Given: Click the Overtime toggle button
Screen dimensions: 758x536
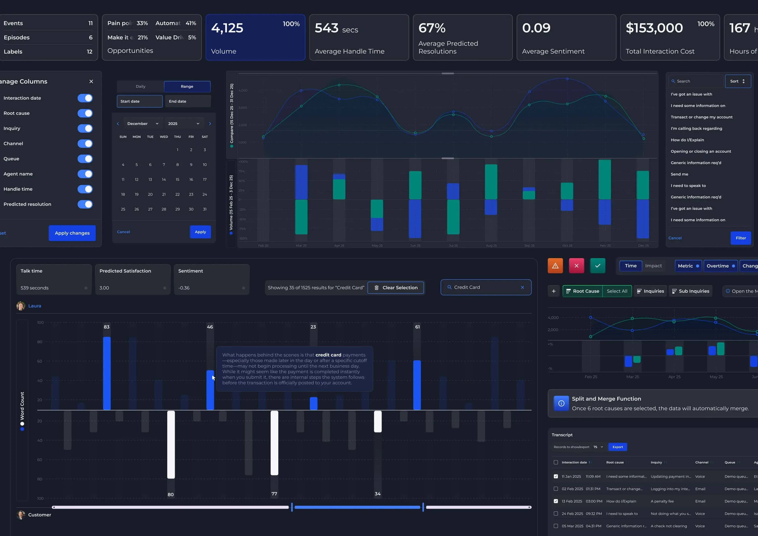Looking at the screenshot, I should pyautogui.click(x=721, y=266).
